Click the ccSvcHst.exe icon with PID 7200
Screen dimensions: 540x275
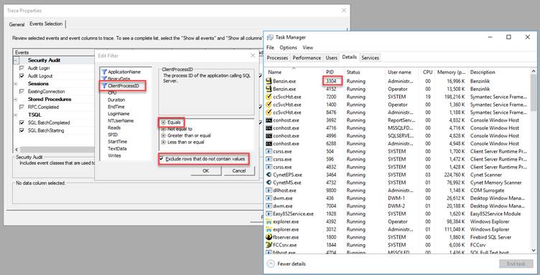pos(269,97)
